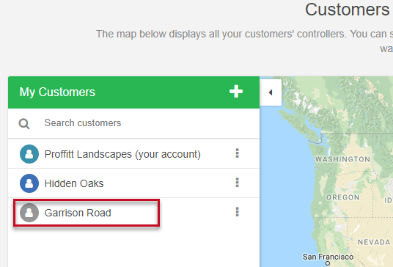Open options menu for Hidden Oaks

pos(237,183)
